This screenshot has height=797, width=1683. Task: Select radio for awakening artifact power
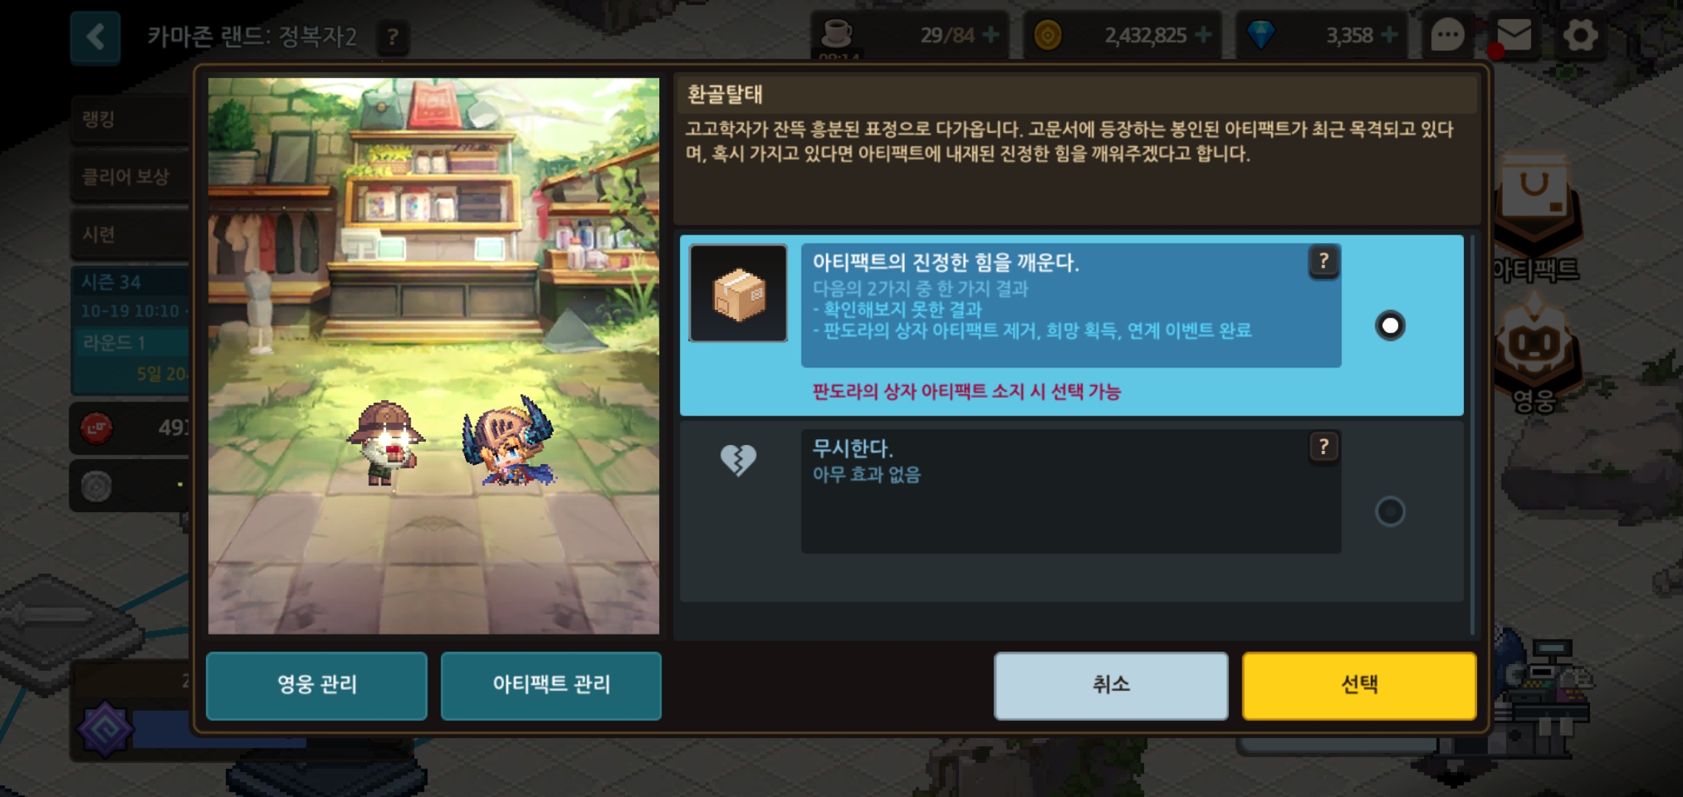click(1390, 325)
